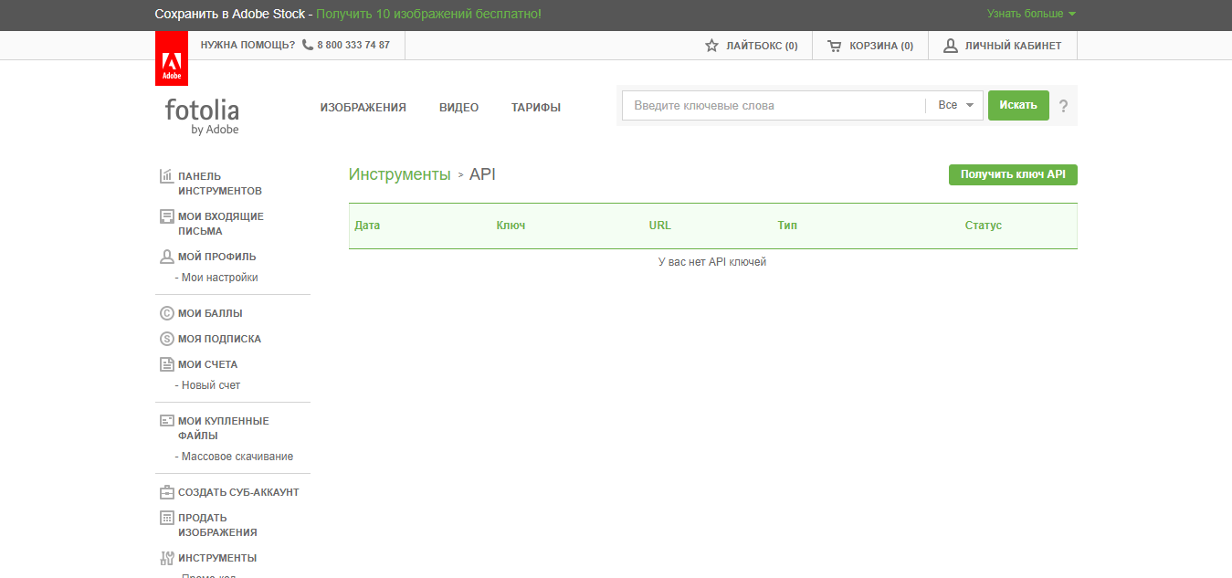The image size is (1232, 578).
Task: Click the inbox messages icon
Action: pos(166,216)
